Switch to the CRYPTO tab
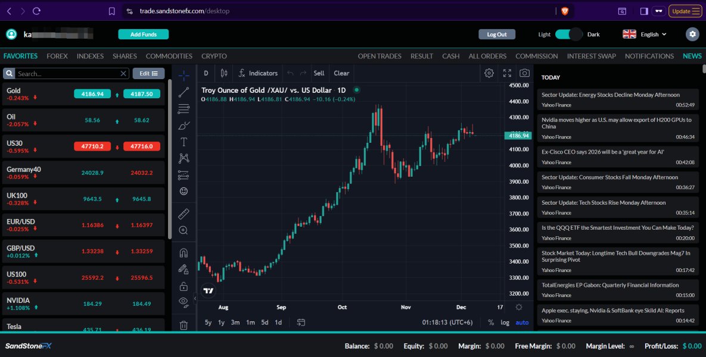 click(x=214, y=56)
